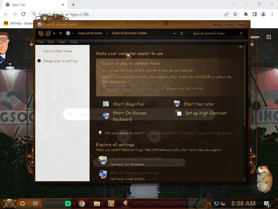
Task: Open Task View on taskbar
Action: point(36,204)
